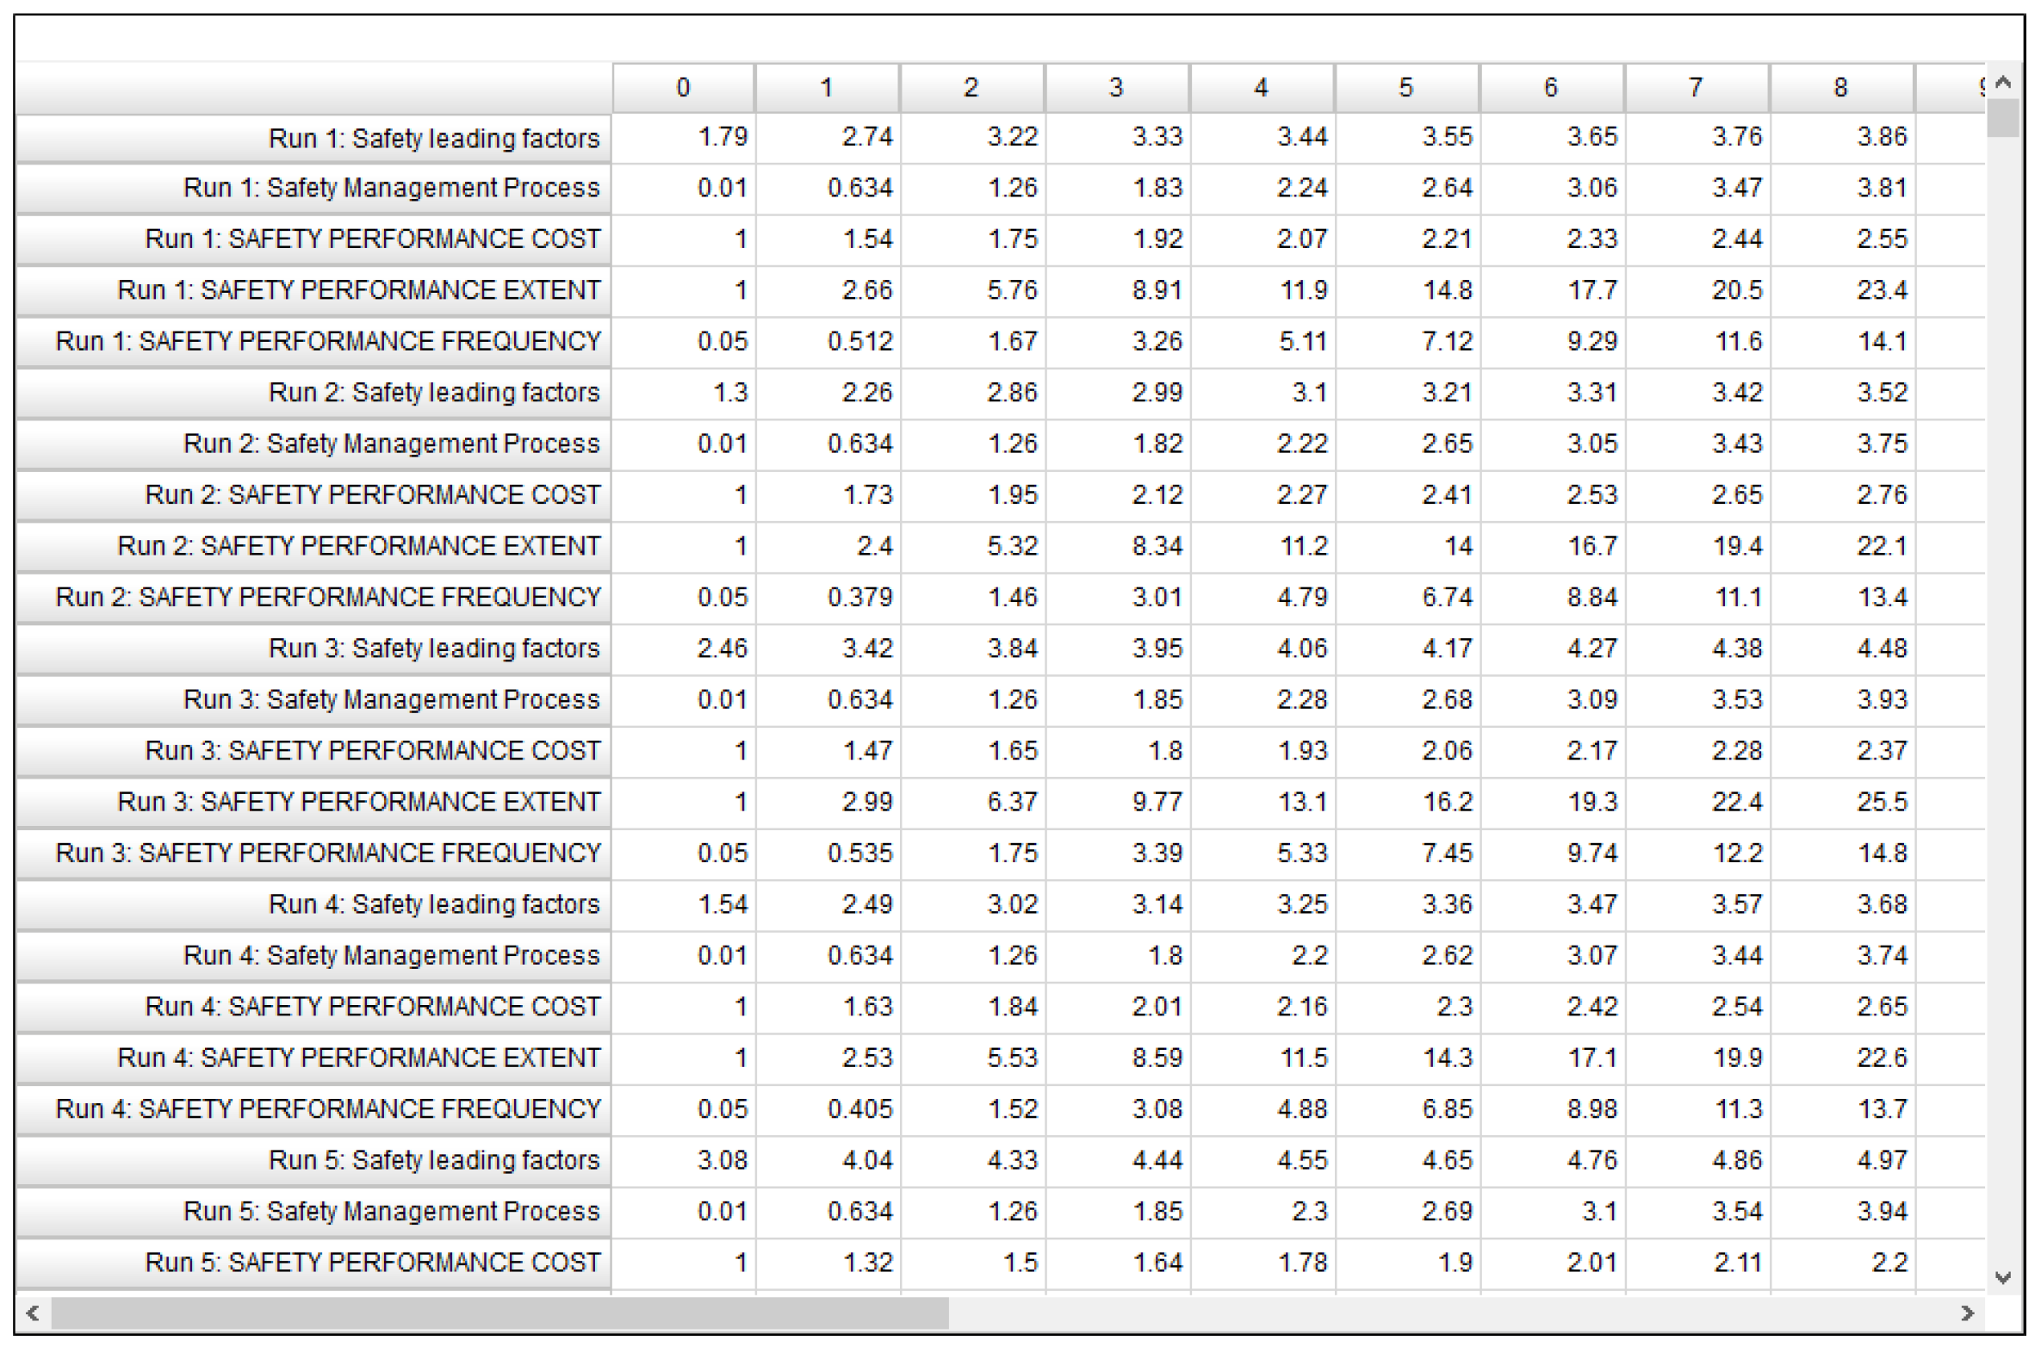Click the scroll left arrow
This screenshot has height=1353, width=2041.
click(x=33, y=1313)
